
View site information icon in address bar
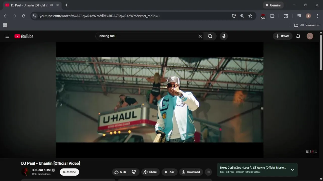pyautogui.click(x=35, y=16)
